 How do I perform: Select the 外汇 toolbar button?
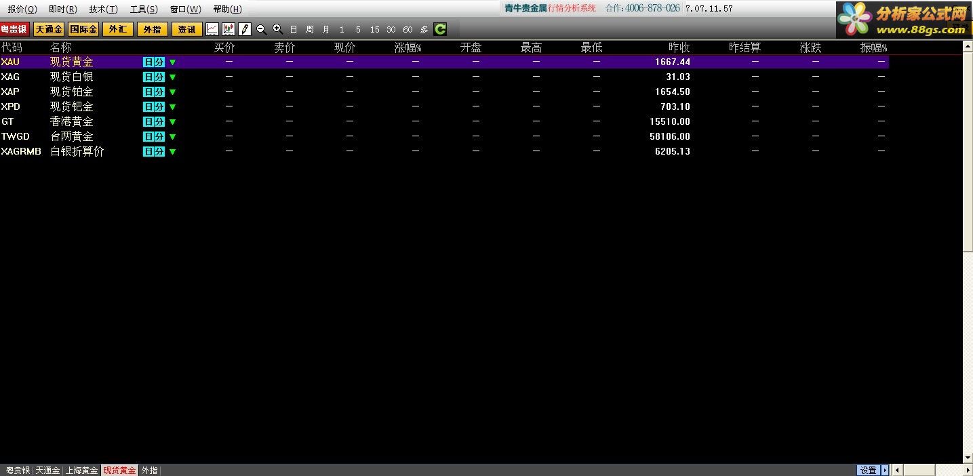(x=118, y=29)
